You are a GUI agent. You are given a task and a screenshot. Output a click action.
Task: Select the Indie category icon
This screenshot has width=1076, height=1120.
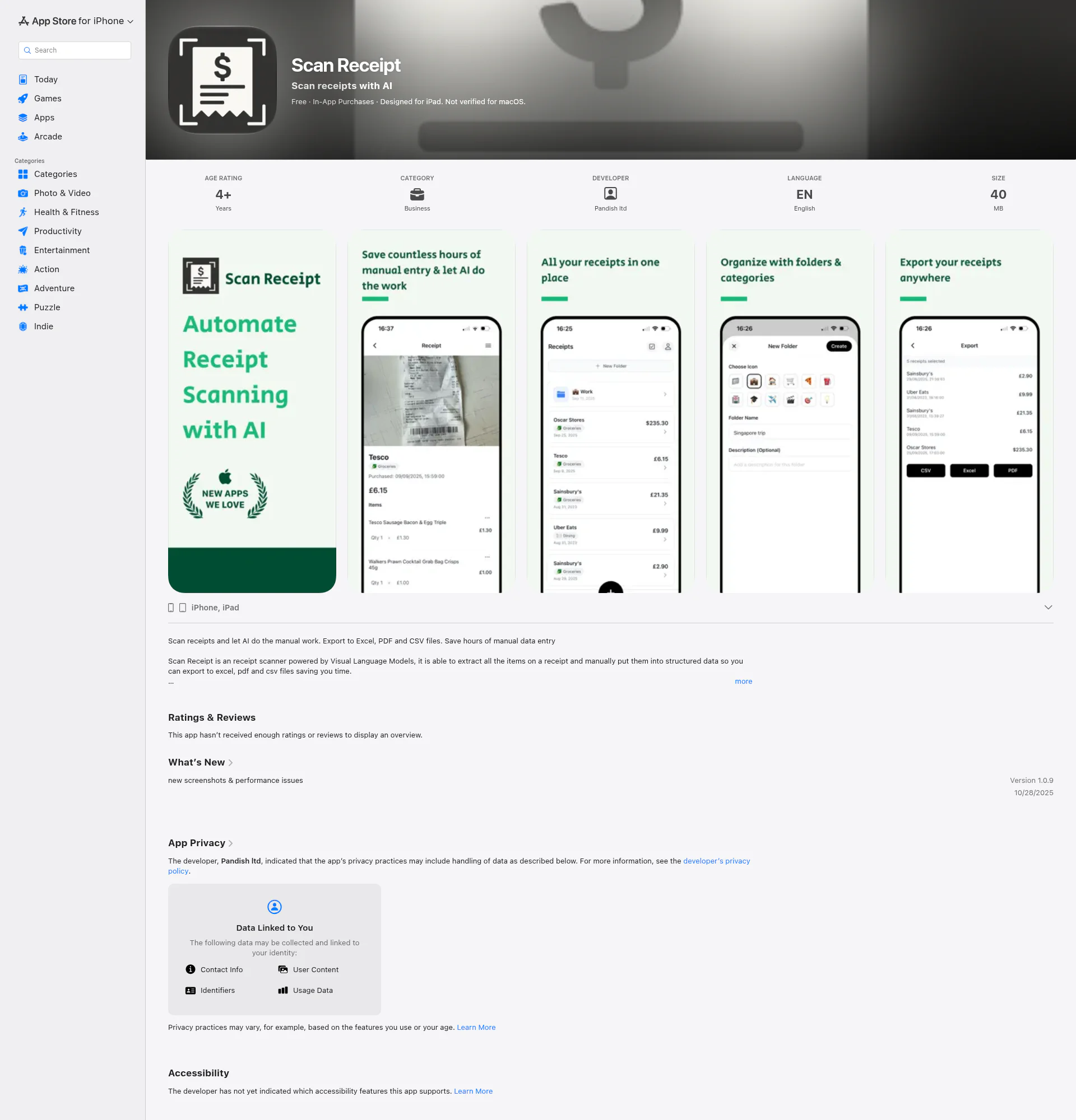pos(23,326)
